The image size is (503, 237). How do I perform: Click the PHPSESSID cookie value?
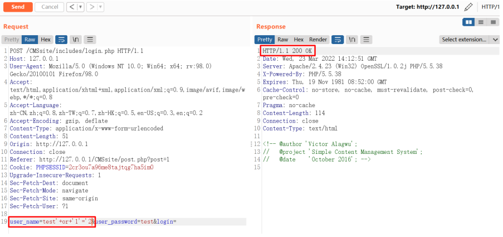111,167
